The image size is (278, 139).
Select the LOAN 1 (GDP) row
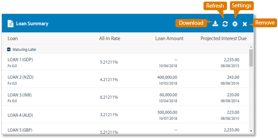tap(20, 60)
